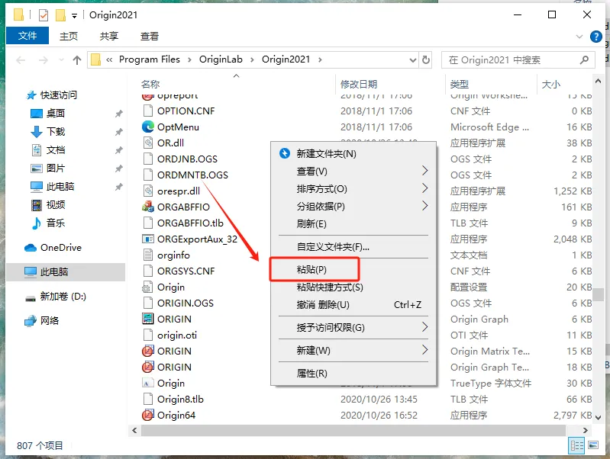Expand the 新建(W) submenu

tap(424, 350)
